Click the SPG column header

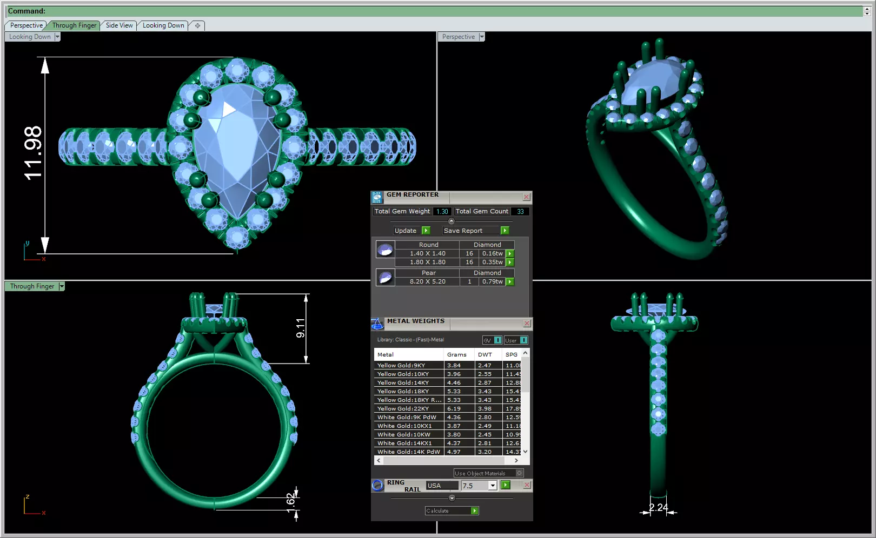(512, 355)
